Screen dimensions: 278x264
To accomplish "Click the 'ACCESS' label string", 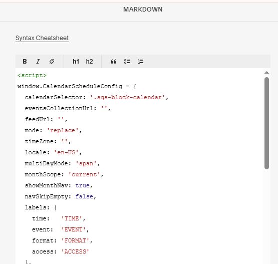I will click(75, 251).
